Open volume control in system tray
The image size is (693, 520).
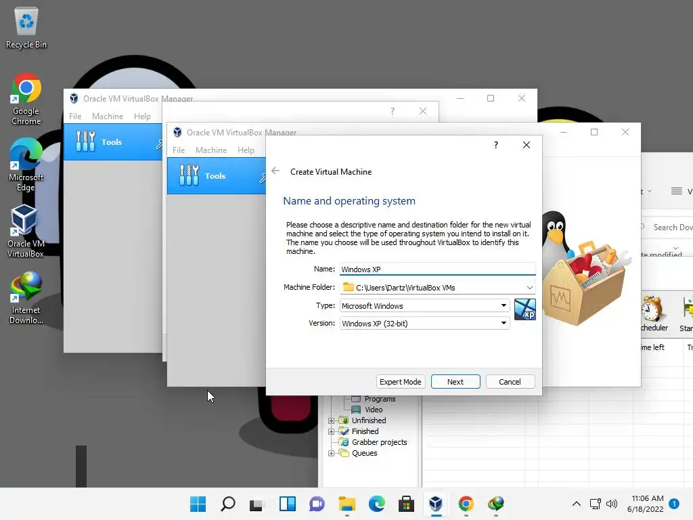(x=612, y=504)
